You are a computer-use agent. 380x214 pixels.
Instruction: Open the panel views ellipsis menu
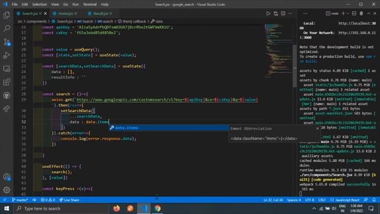(305, 14)
